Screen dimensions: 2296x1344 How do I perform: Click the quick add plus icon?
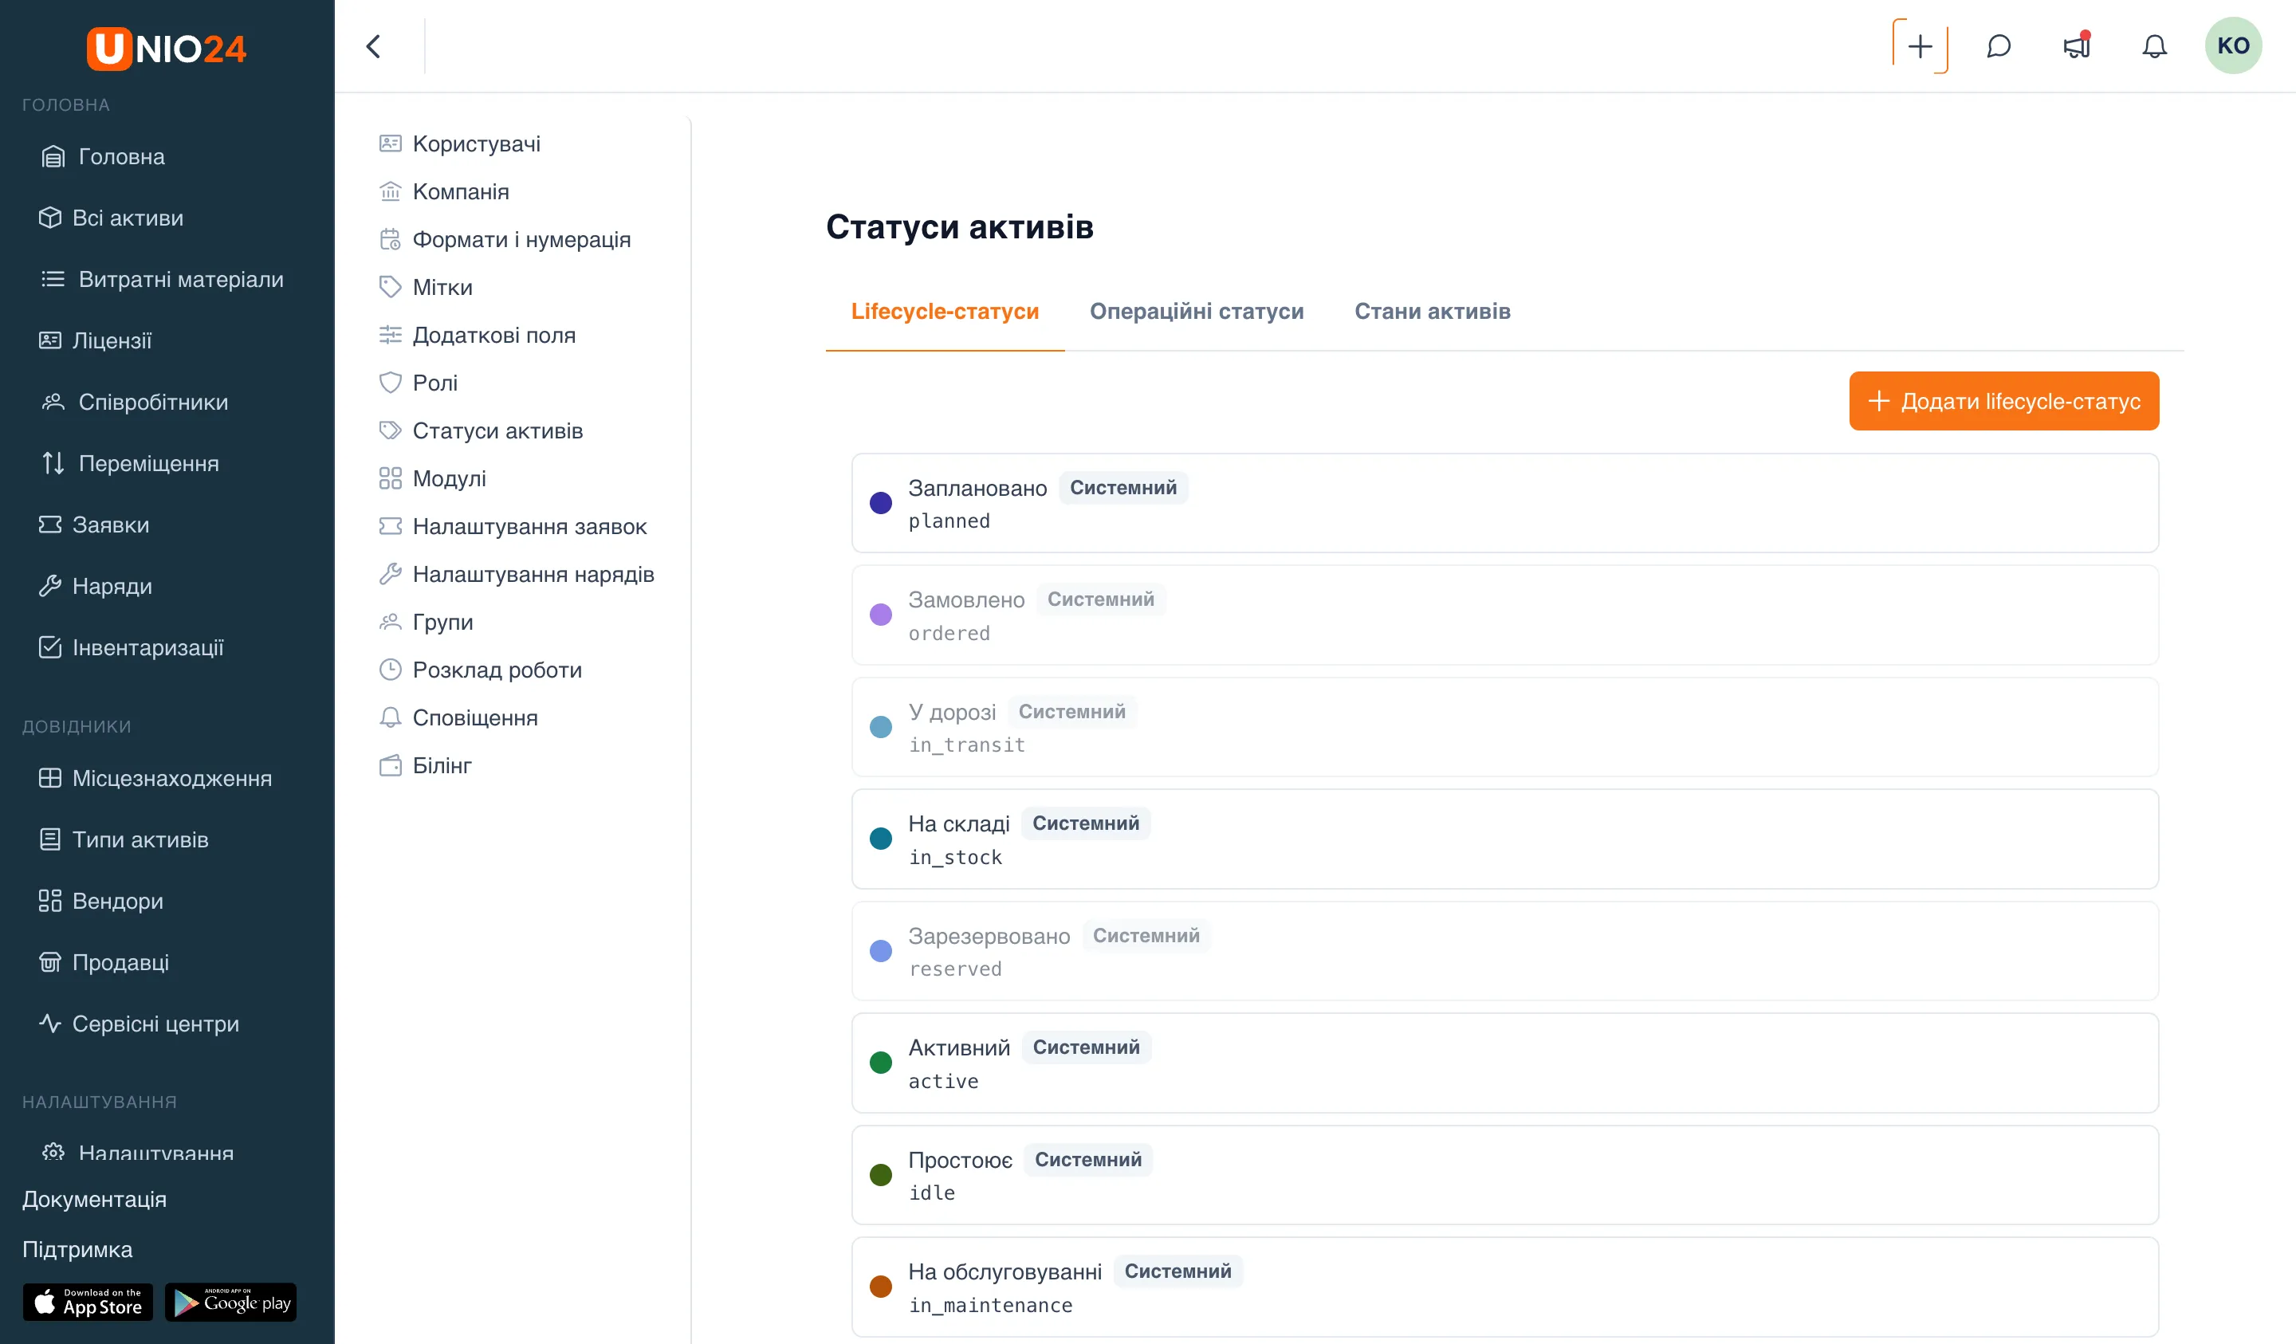(x=1920, y=45)
